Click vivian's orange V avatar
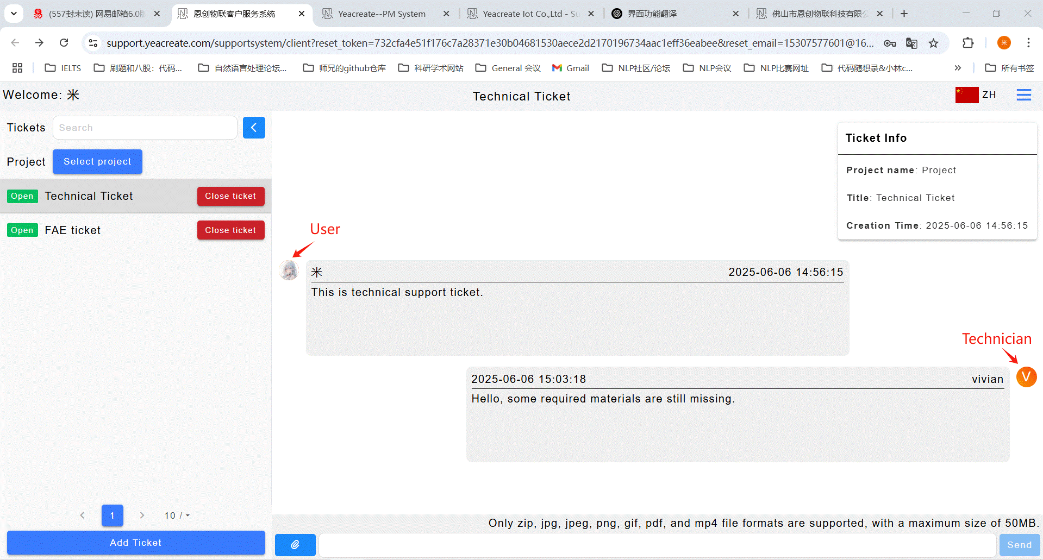Image resolution: width=1043 pixels, height=560 pixels. 1026,377
